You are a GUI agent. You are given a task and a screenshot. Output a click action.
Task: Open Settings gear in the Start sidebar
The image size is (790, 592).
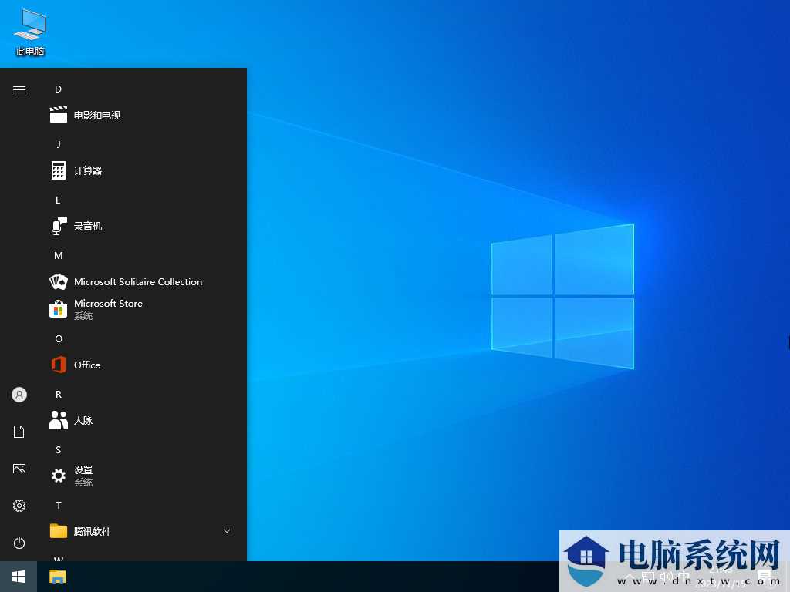[x=19, y=506]
